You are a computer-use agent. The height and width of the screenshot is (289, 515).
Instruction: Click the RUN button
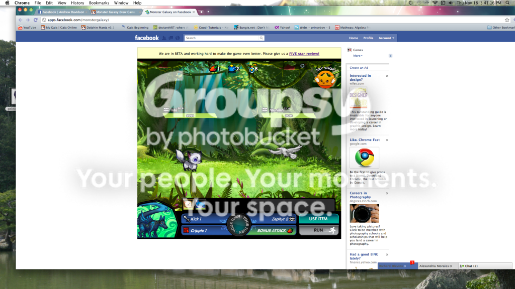[x=318, y=230]
